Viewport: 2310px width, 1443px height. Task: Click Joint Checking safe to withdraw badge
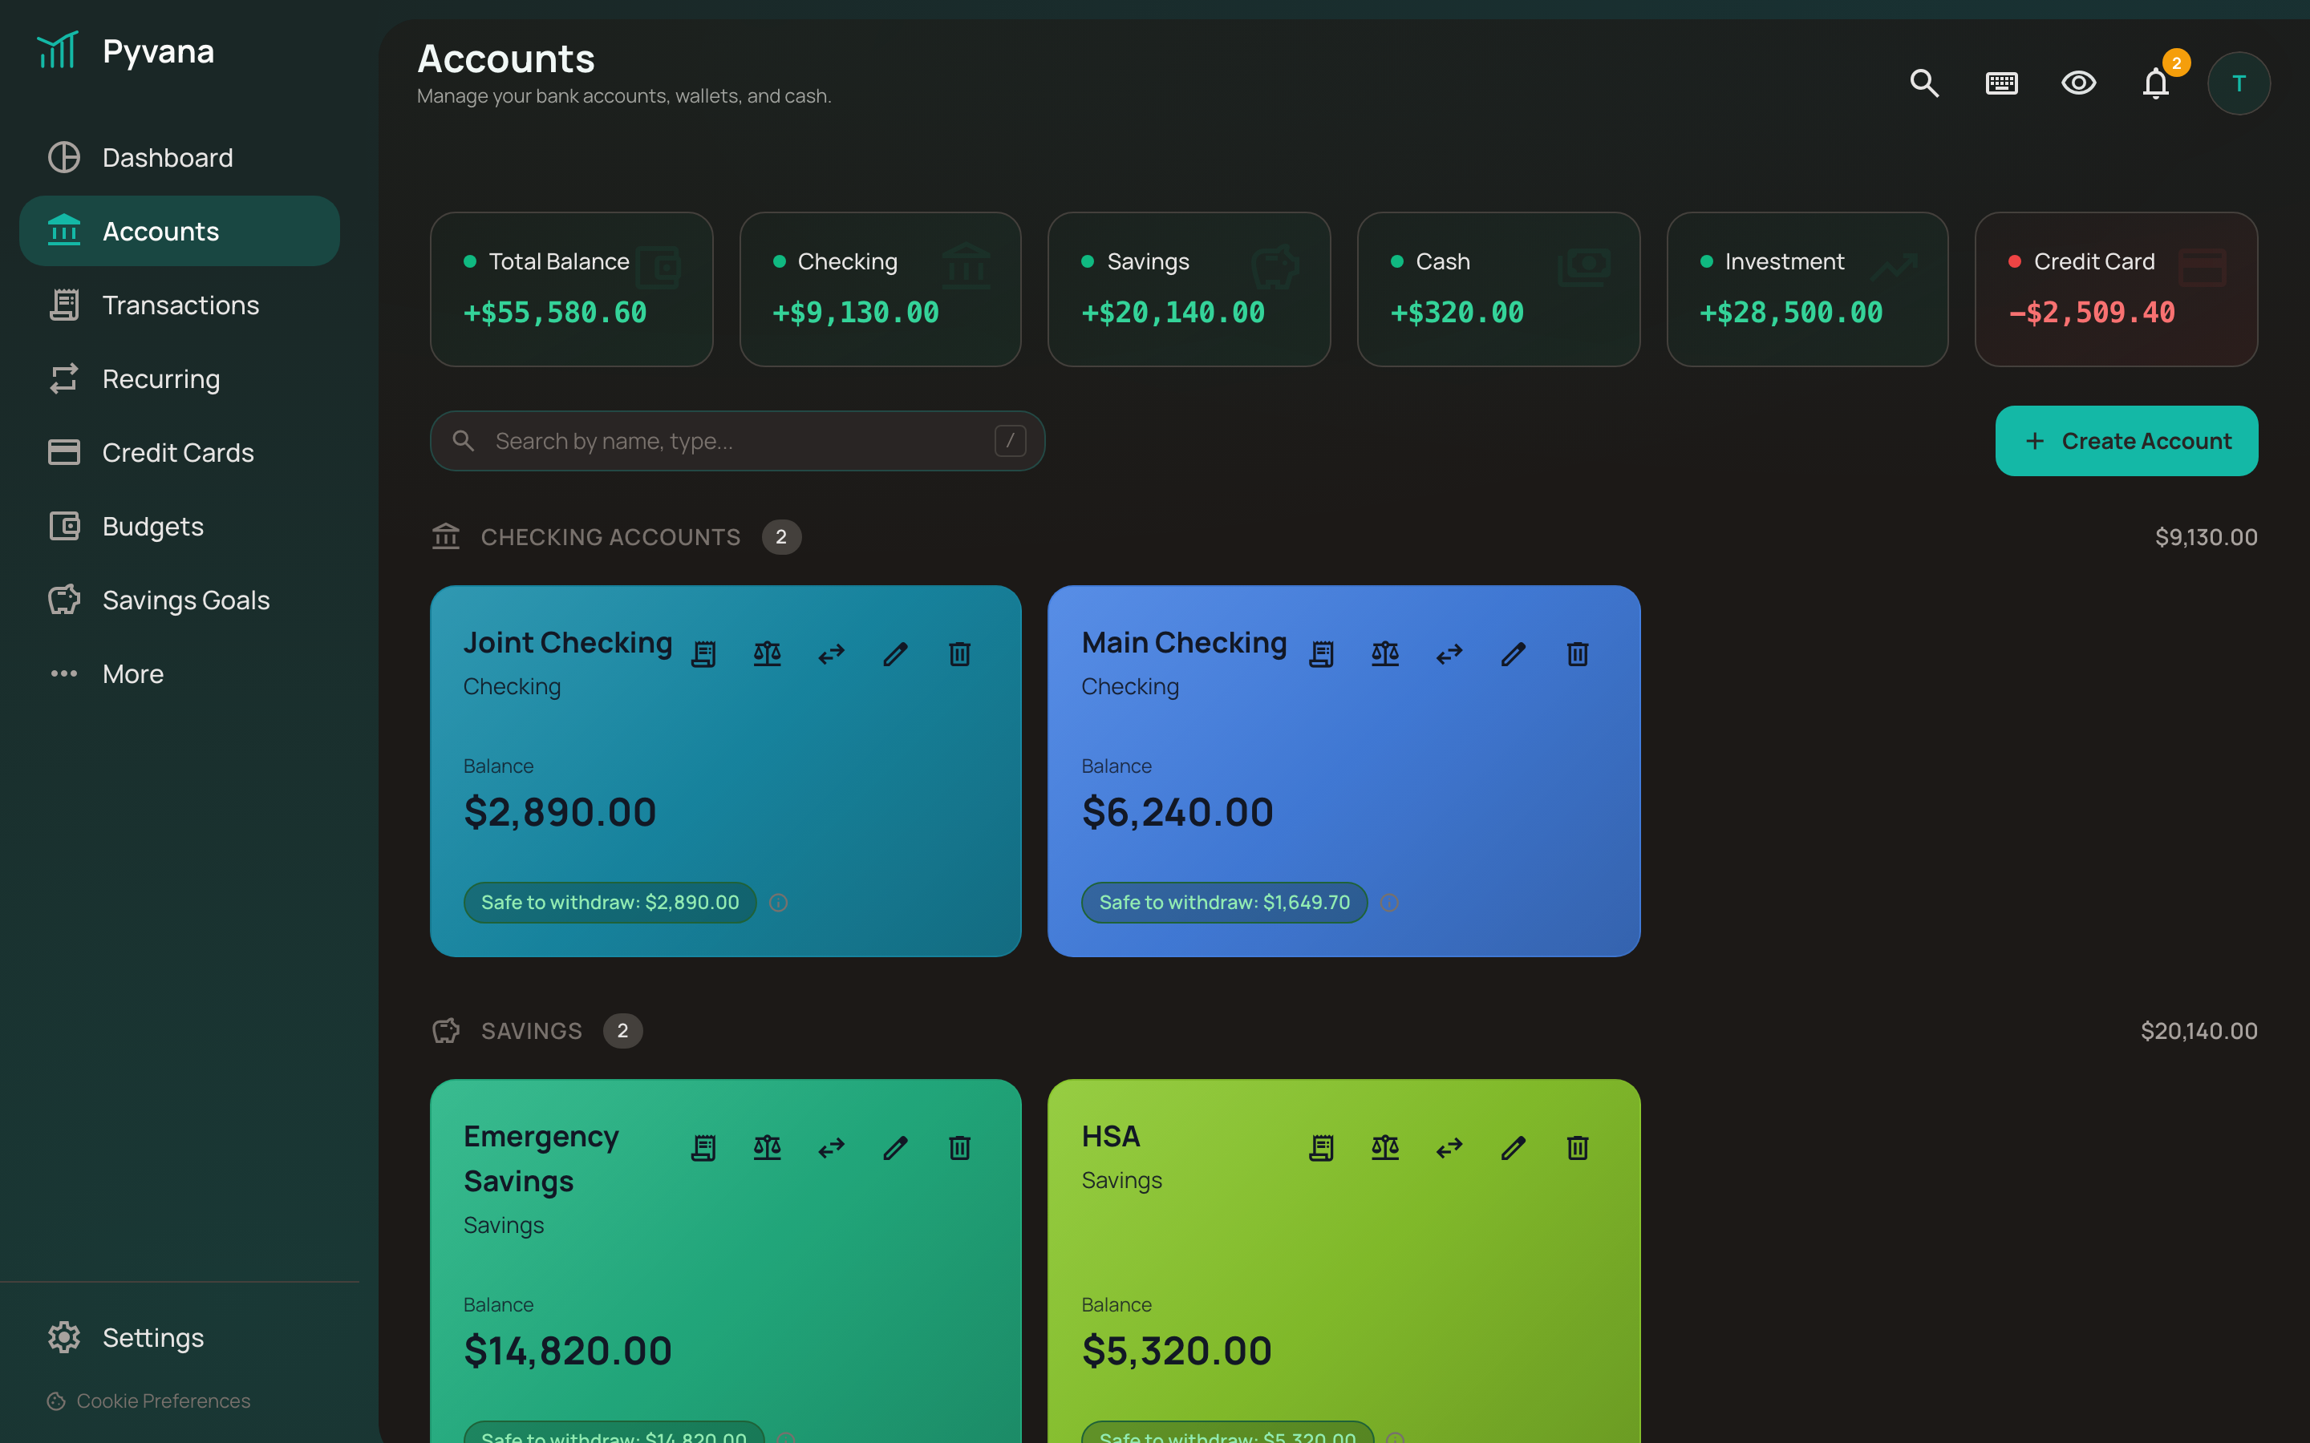pyautogui.click(x=610, y=903)
